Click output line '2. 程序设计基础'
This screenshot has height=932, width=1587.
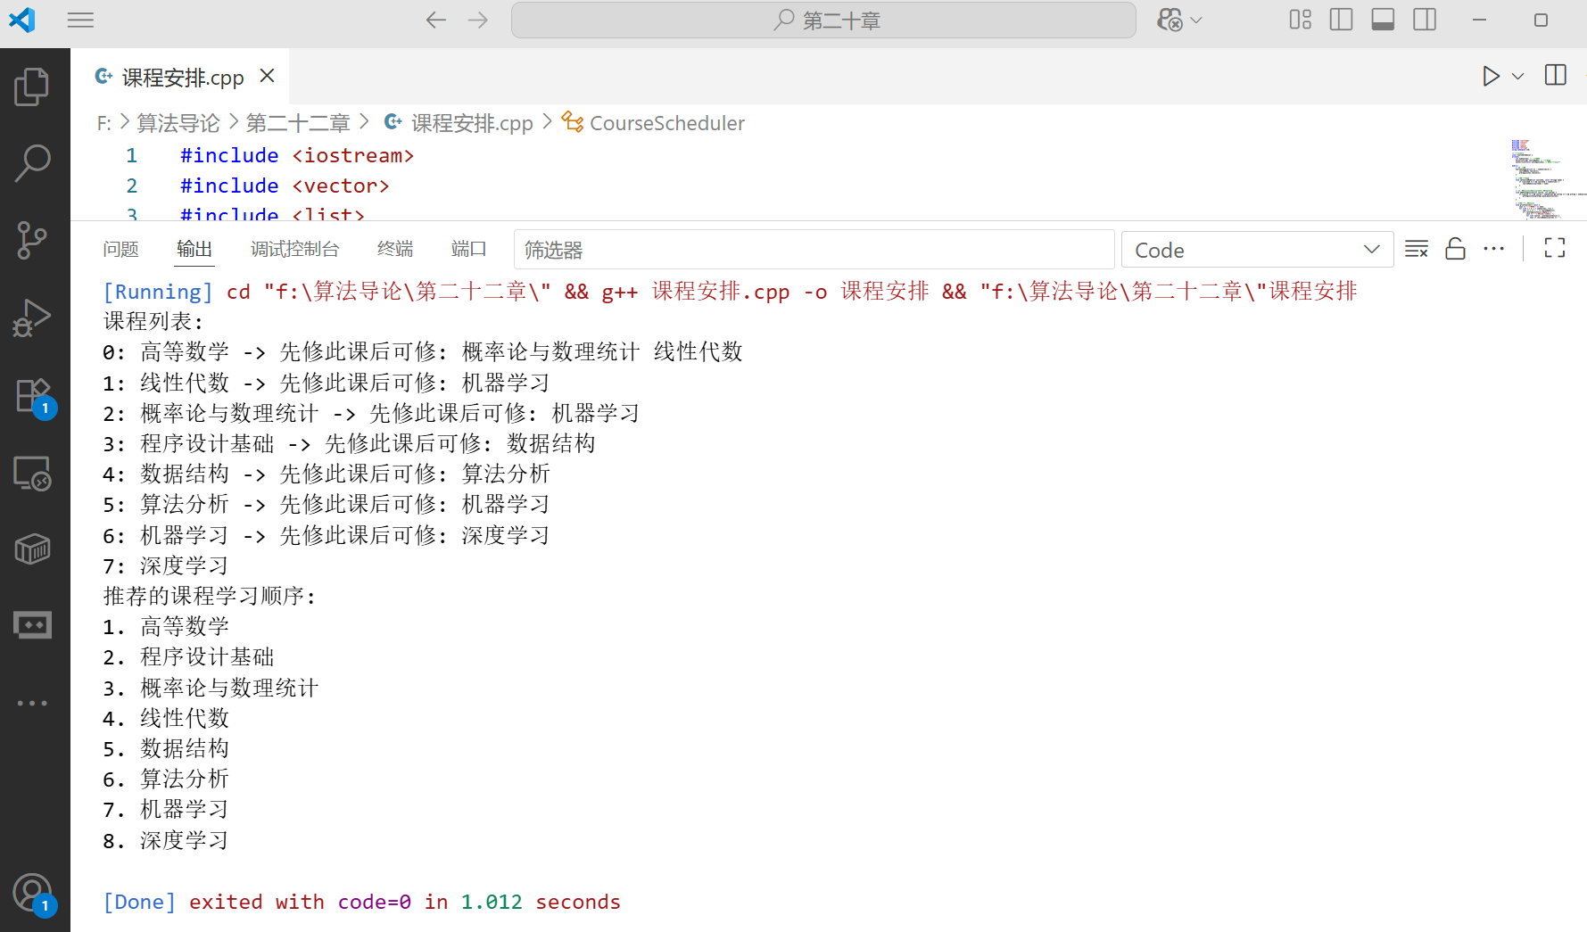(x=188, y=657)
